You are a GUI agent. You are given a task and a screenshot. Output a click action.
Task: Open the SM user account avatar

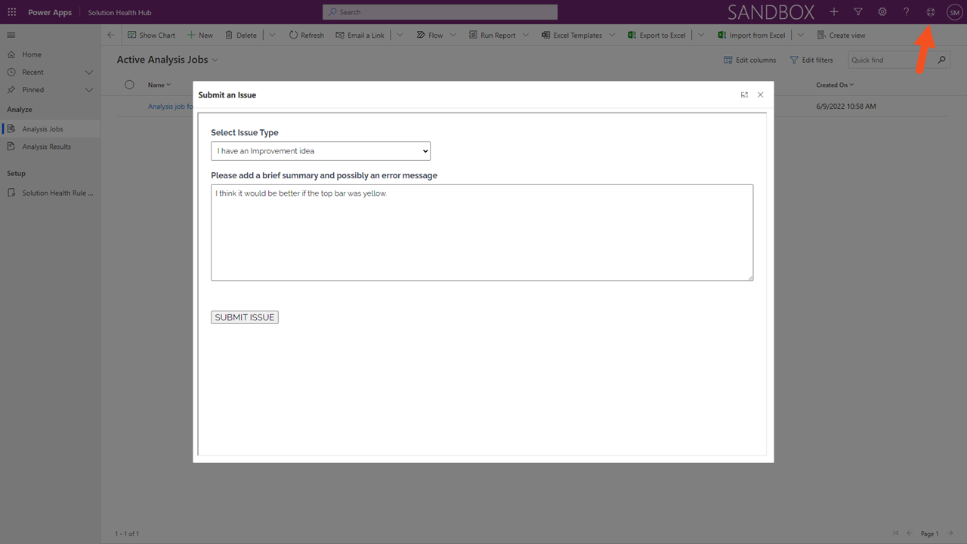[954, 12]
